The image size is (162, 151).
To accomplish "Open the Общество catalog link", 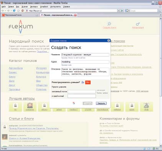I will click(42, 85).
